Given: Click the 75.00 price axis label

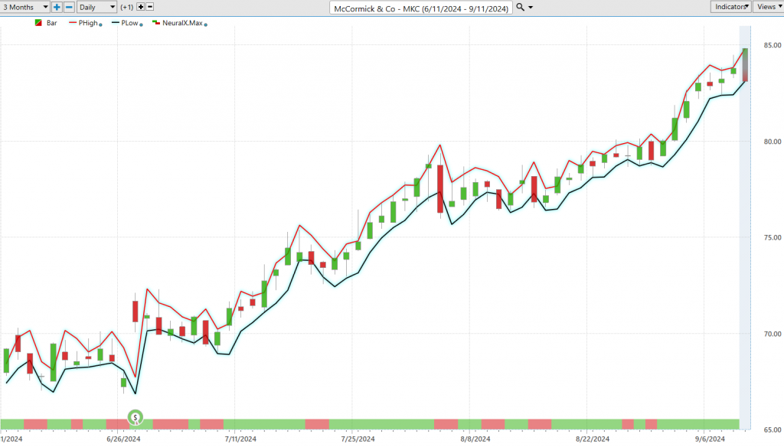Looking at the screenshot, I should click(x=772, y=237).
